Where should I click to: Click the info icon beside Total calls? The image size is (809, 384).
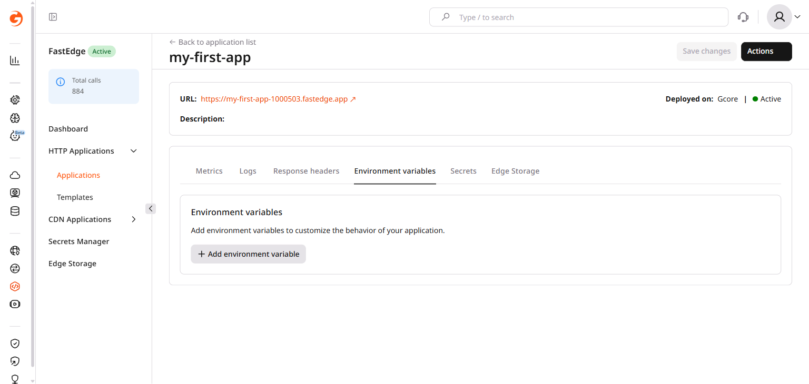point(61,82)
